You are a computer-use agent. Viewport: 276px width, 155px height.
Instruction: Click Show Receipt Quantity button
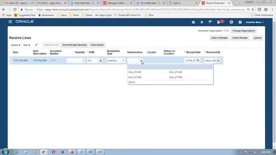[75, 45]
